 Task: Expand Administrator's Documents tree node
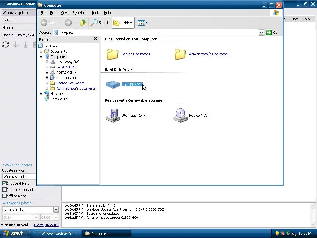pyautogui.click(x=47, y=88)
